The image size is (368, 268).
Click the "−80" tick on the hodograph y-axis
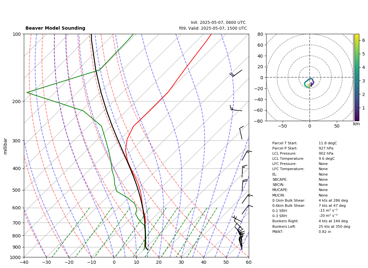(259, 121)
